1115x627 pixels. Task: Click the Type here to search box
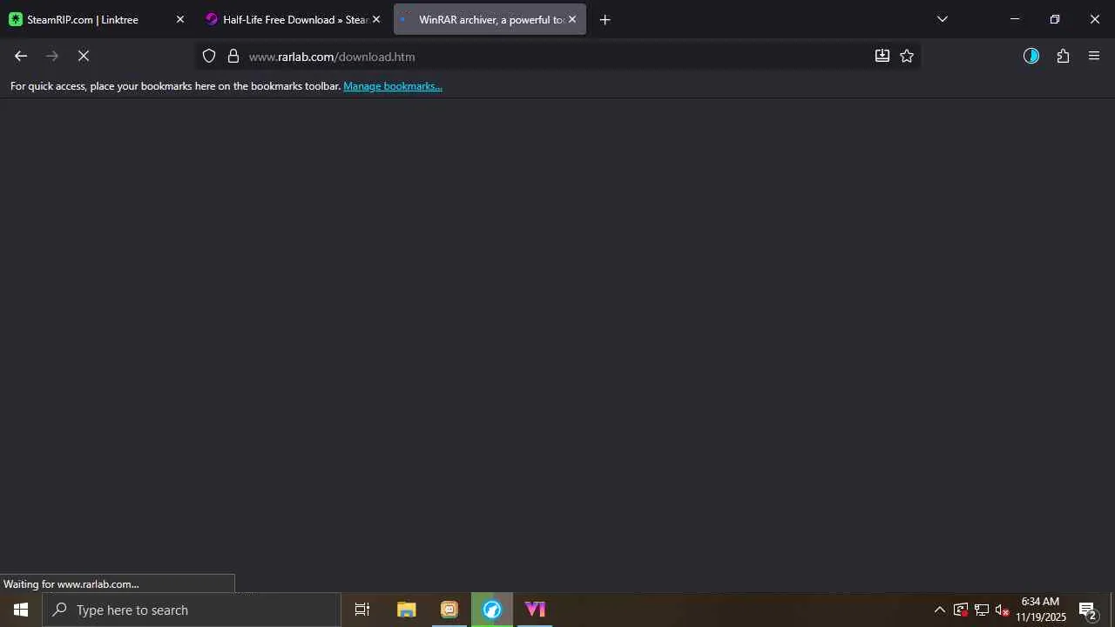click(x=192, y=610)
